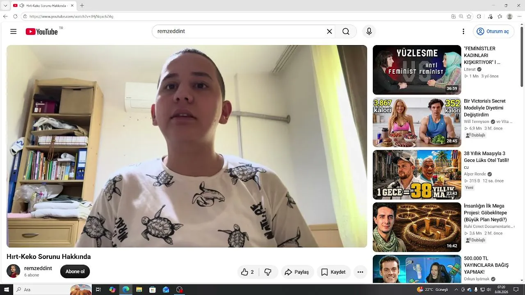This screenshot has height=295, width=525.
Task: Open the taskbar clock and date
Action: coord(501,290)
